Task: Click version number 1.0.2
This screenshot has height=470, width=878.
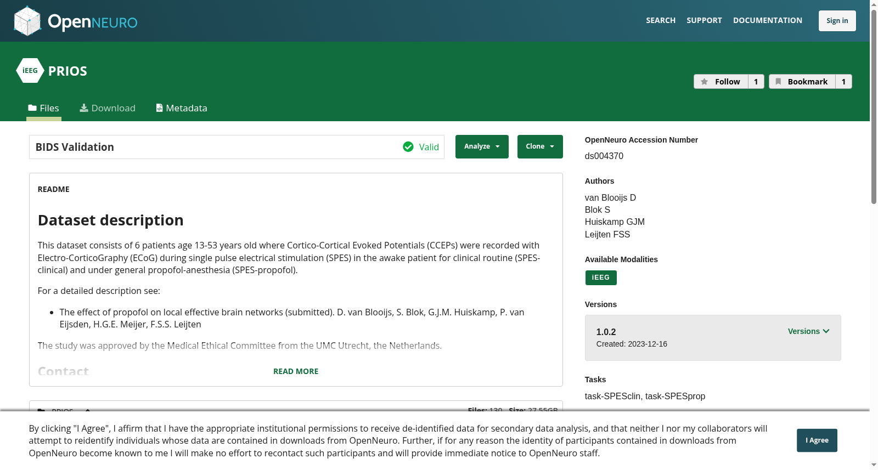Action: point(606,332)
